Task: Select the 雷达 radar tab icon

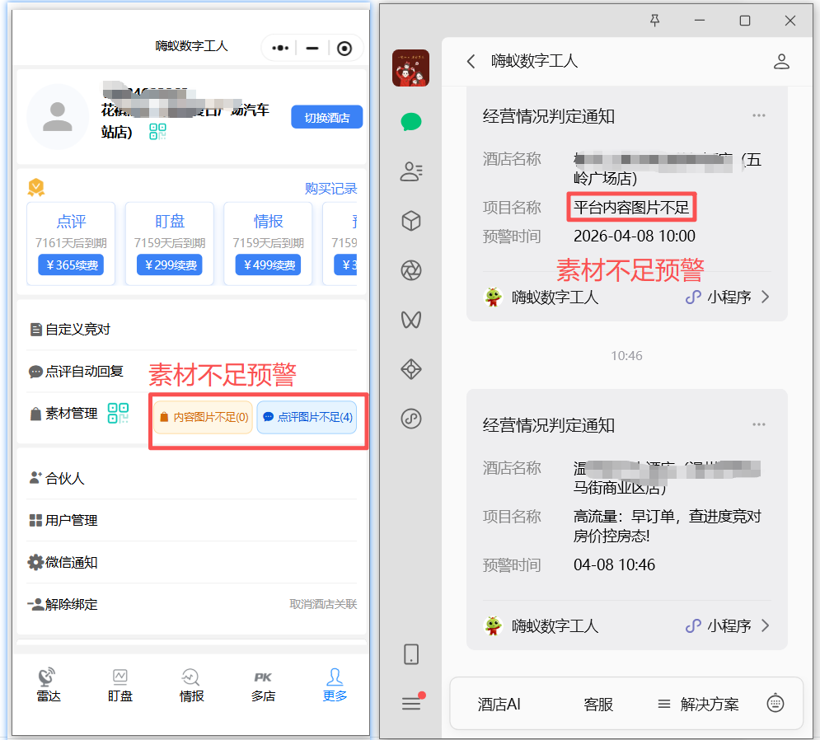Action: (x=48, y=677)
